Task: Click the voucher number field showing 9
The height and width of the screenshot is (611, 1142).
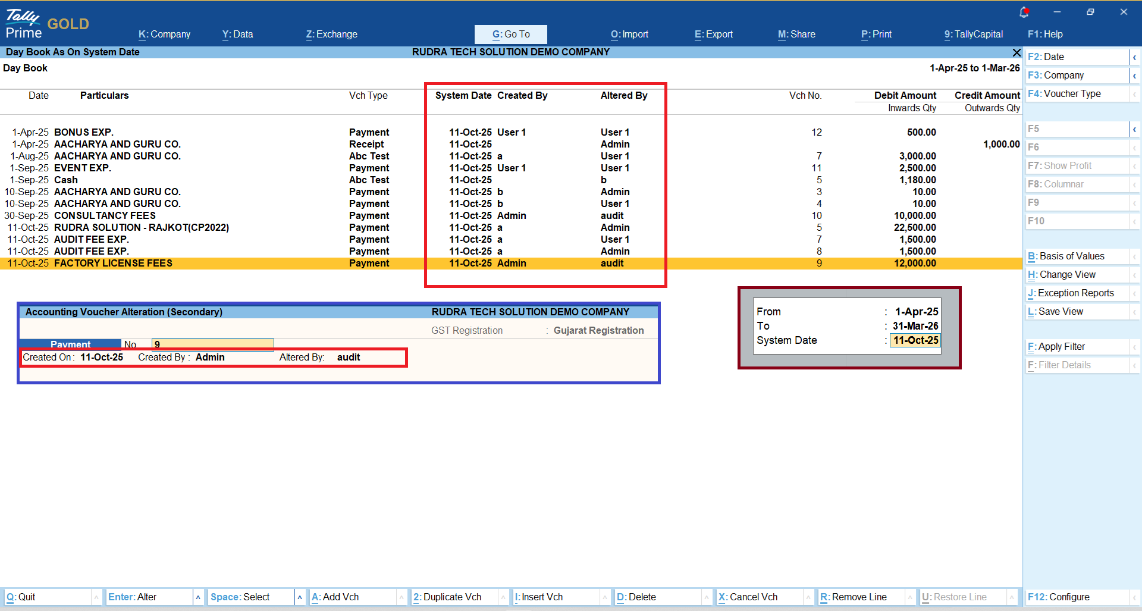Action: 212,344
